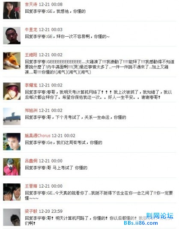Select username 梁子毅
The image size is (179, 229).
(31, 212)
